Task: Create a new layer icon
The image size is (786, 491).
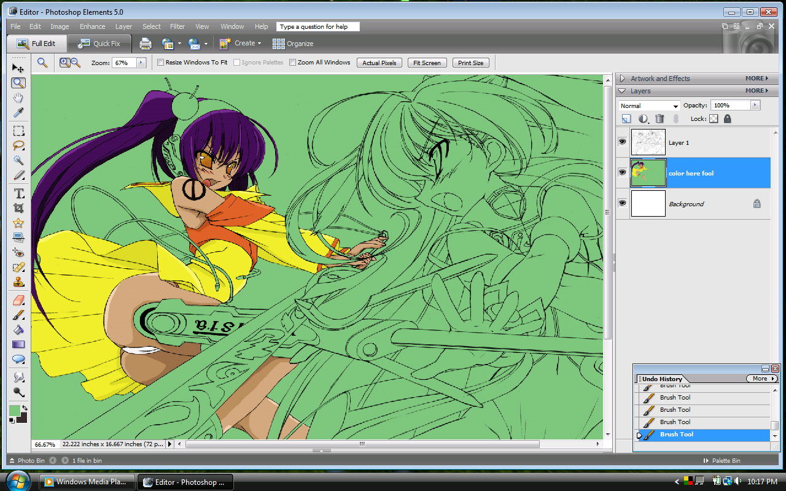Action: pos(626,118)
